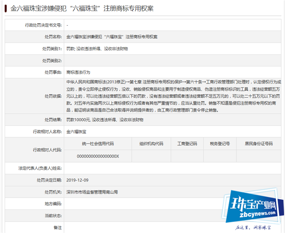
Task: Select the 处罚名称 row label
Action: tap(53, 37)
